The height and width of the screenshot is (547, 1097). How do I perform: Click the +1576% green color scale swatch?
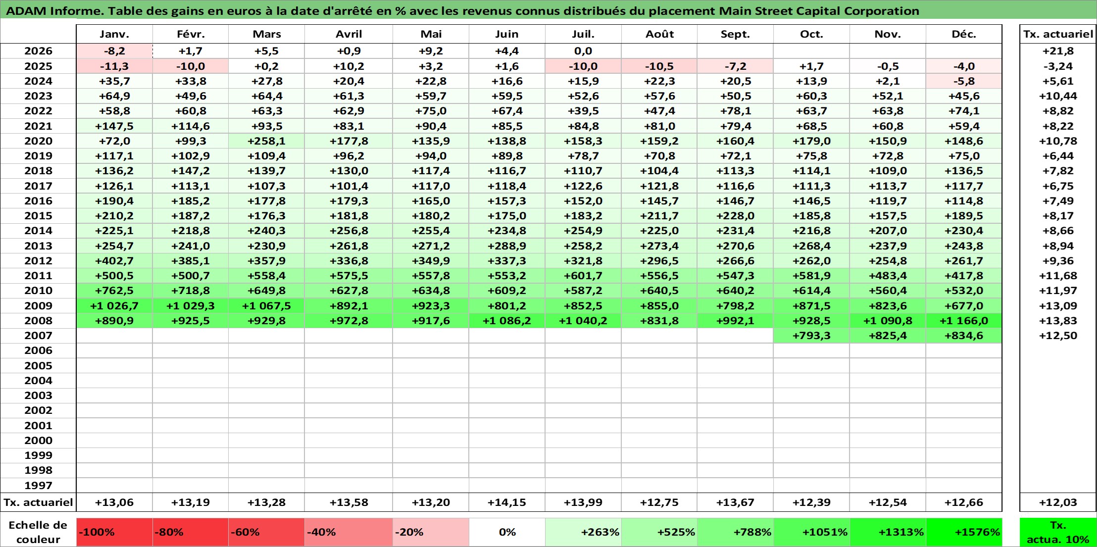click(x=964, y=532)
